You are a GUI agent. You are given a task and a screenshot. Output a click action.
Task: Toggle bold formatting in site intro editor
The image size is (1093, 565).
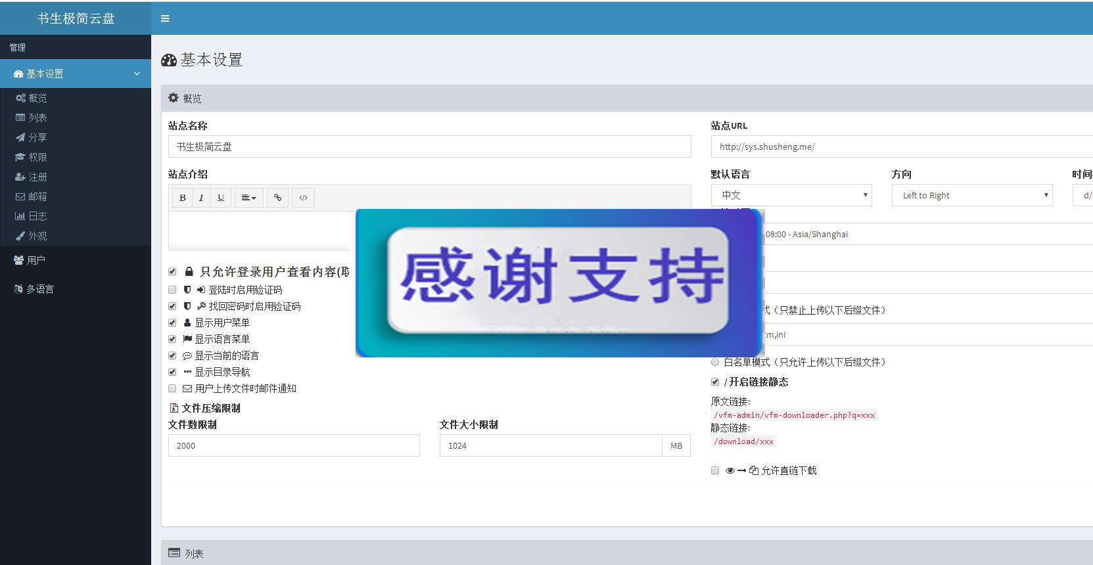[183, 198]
